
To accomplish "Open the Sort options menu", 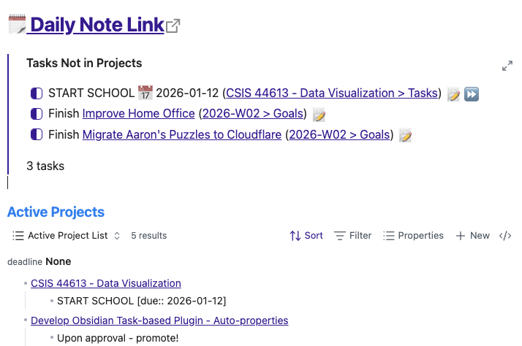I will click(306, 236).
